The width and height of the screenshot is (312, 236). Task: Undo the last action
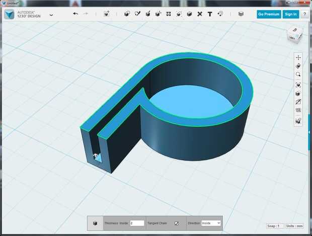pos(75,14)
